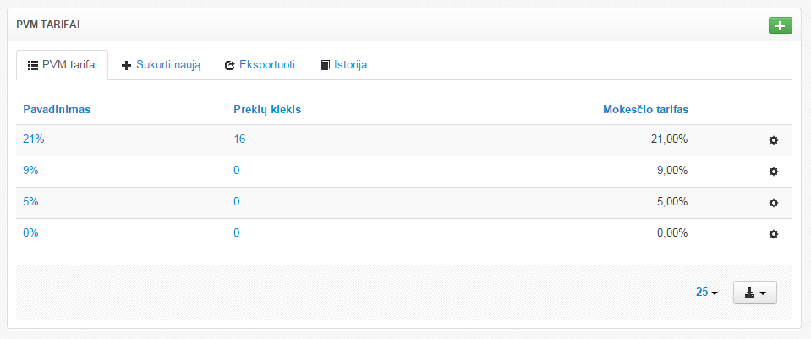Viewport: 811px width, 339px height.
Task: Sort by Prekių kiekis column header
Action: pyautogui.click(x=267, y=109)
